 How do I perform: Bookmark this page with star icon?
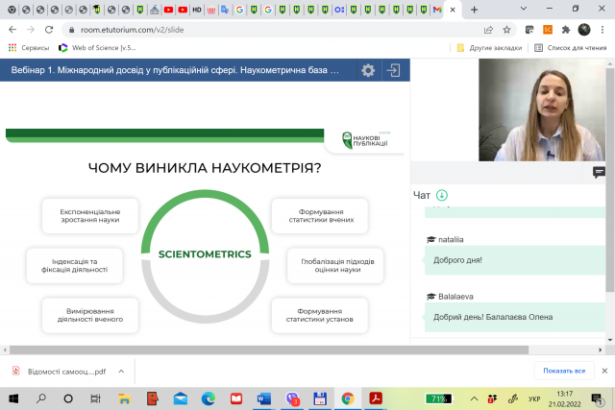(x=510, y=30)
